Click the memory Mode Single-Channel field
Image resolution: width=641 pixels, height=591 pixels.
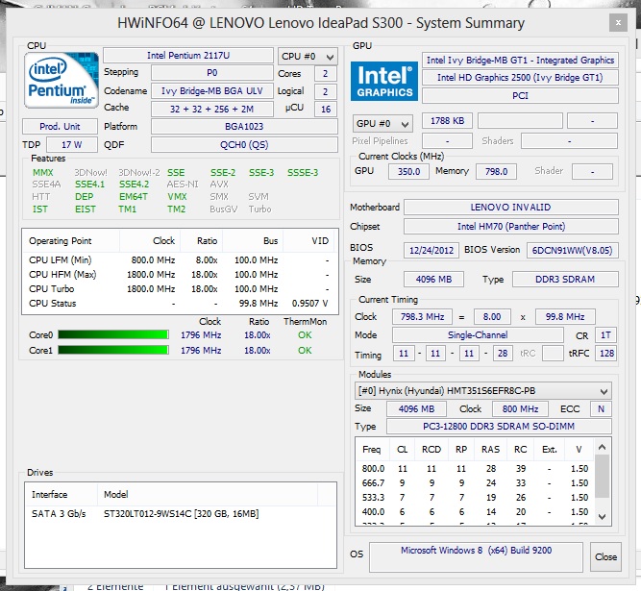coord(478,335)
